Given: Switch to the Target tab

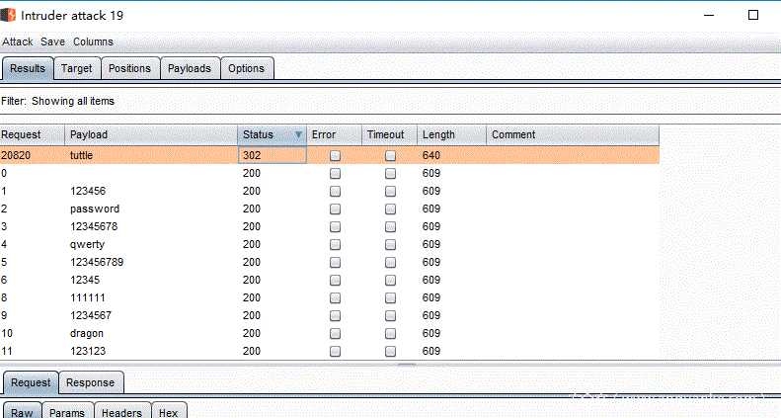Looking at the screenshot, I should point(76,68).
